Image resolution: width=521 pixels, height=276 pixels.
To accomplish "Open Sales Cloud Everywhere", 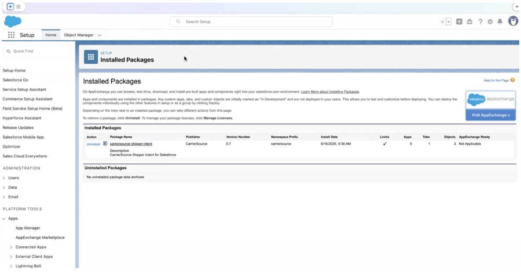I will point(25,156).
